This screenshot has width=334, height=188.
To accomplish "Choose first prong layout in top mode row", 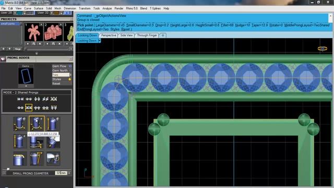I will click(20, 99).
